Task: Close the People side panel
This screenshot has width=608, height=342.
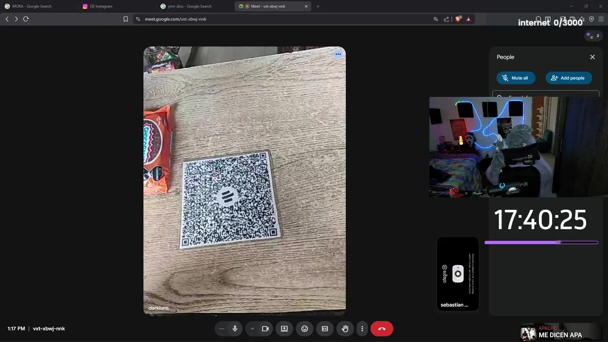Action: click(592, 57)
